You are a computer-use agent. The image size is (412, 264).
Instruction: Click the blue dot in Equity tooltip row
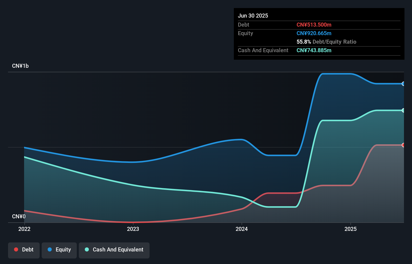click(50, 249)
